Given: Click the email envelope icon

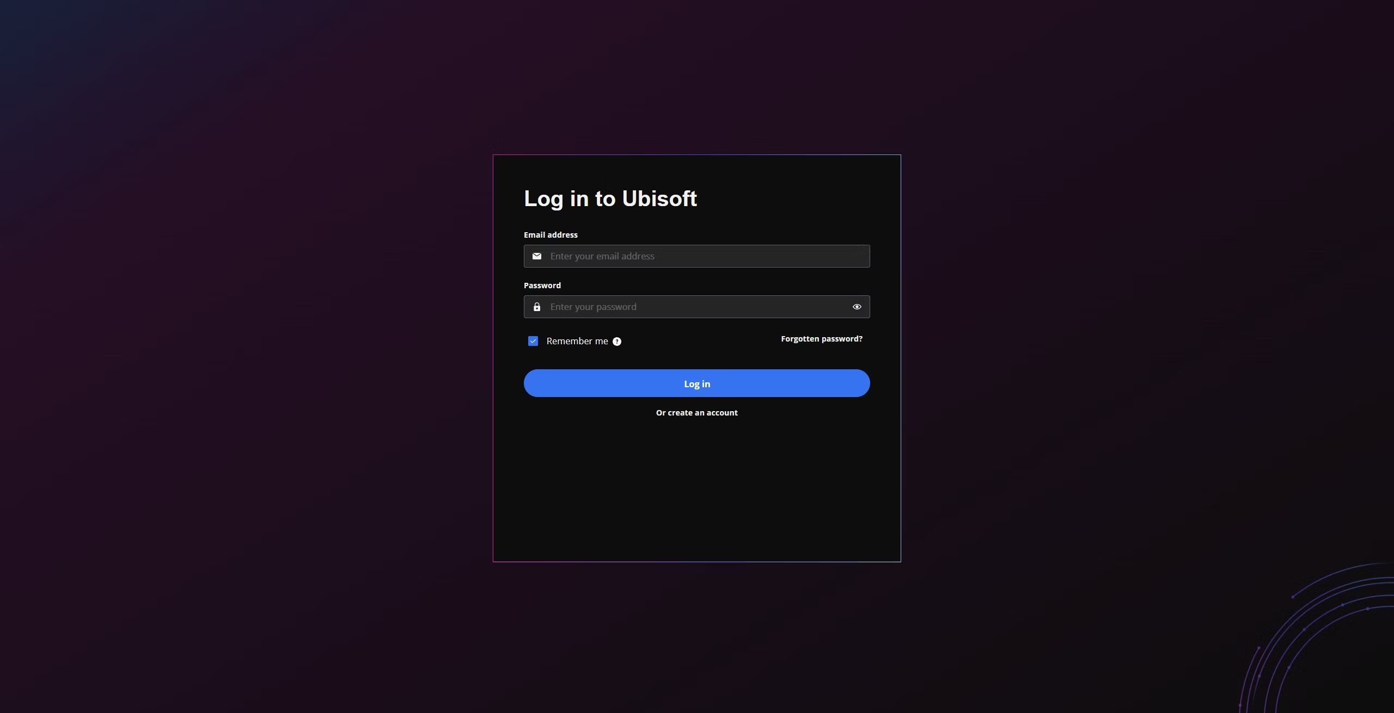Looking at the screenshot, I should pyautogui.click(x=536, y=256).
